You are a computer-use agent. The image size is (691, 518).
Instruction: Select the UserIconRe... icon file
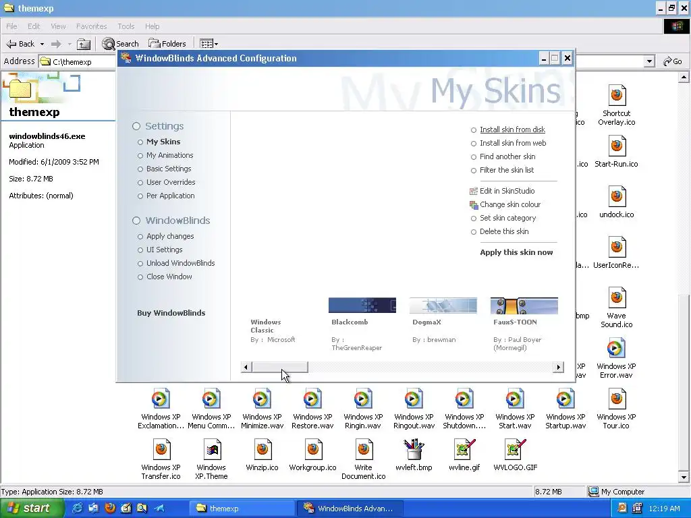[617, 248]
